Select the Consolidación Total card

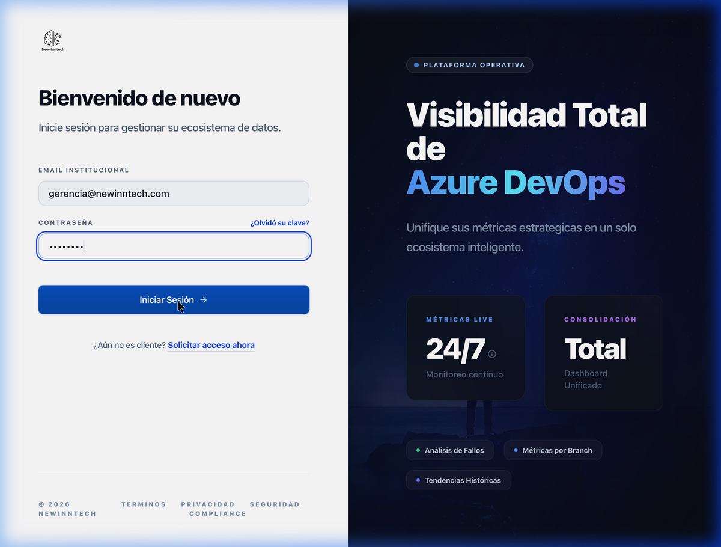tap(603, 353)
